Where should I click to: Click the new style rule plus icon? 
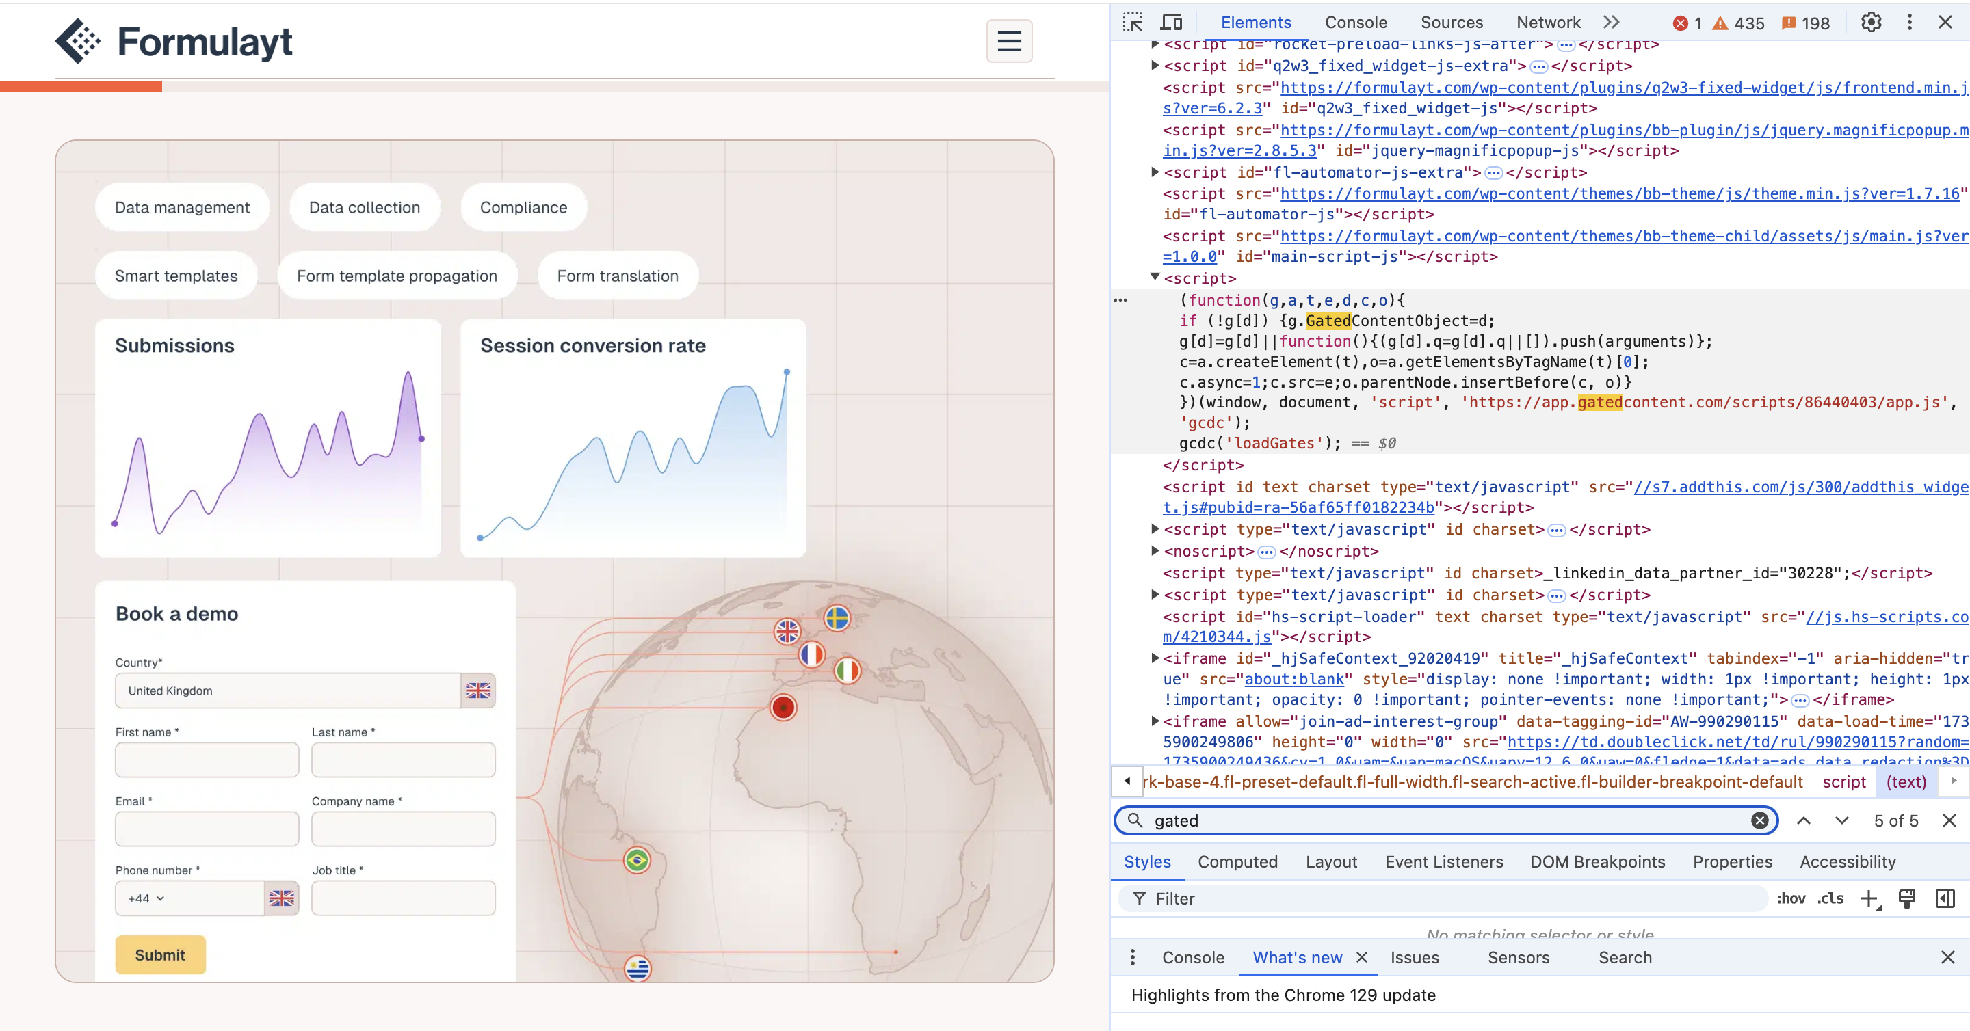[1869, 899]
